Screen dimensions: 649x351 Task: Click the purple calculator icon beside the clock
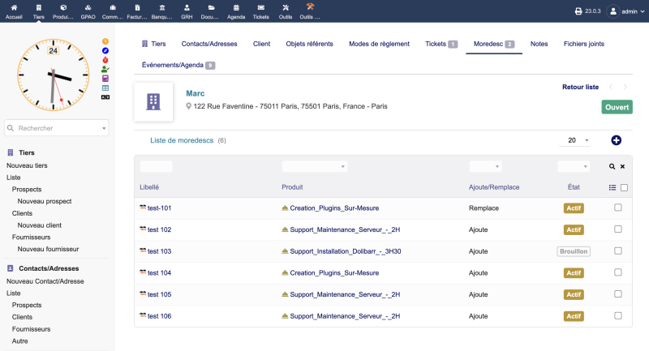pyautogui.click(x=105, y=79)
